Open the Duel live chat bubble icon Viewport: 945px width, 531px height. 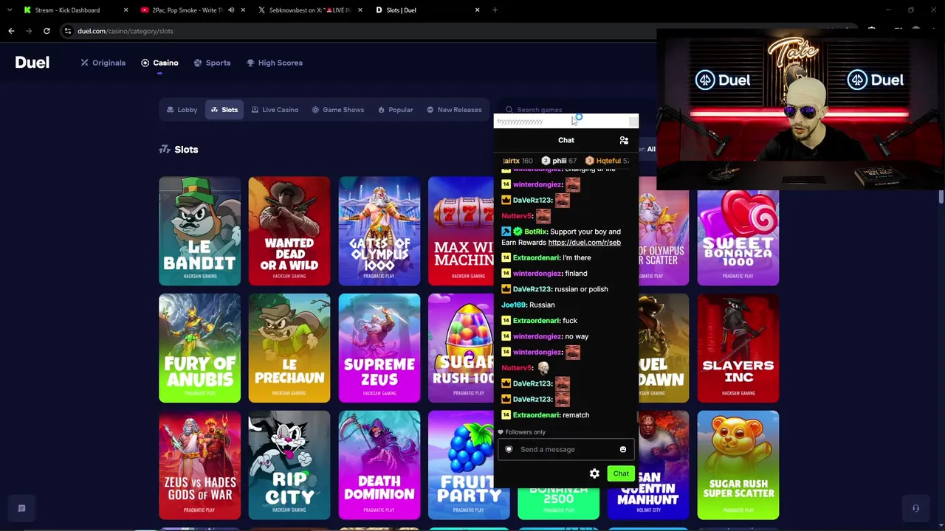[x=21, y=508]
